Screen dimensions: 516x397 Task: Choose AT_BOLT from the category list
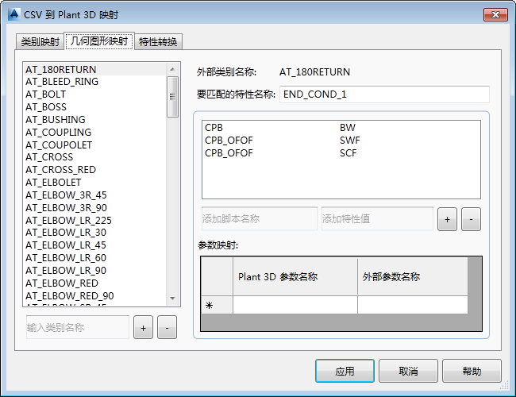pyautogui.click(x=95, y=94)
